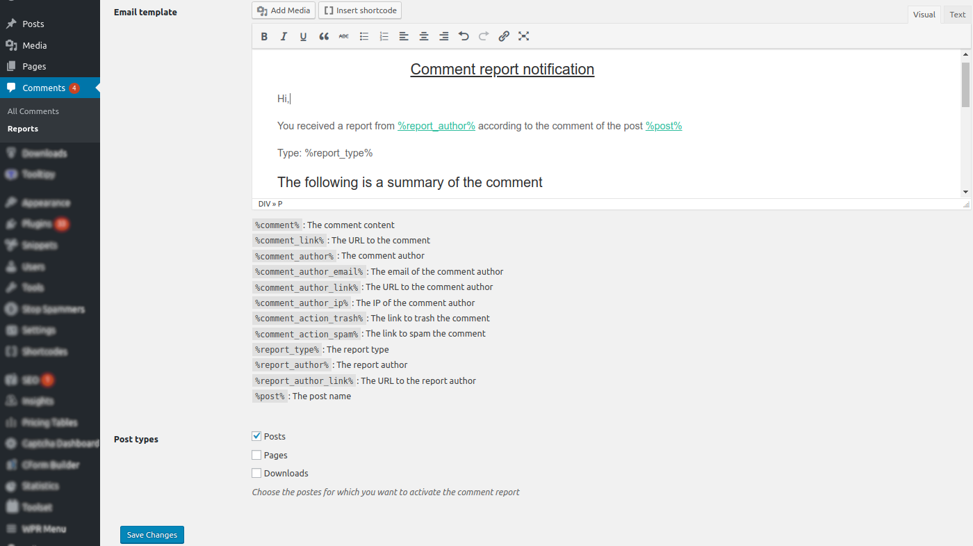Apply strikethrough formatting
Screen dimensions: 973x546
tap(344, 37)
